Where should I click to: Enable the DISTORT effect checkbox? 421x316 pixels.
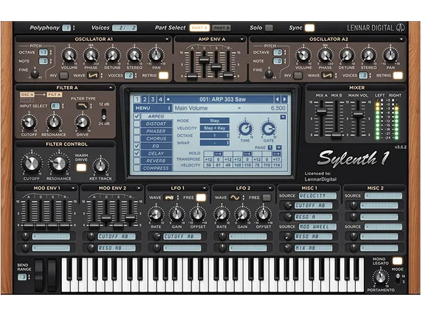[x=137, y=124]
